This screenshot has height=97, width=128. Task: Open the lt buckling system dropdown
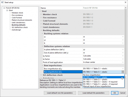pyautogui.click(x=123, y=43)
